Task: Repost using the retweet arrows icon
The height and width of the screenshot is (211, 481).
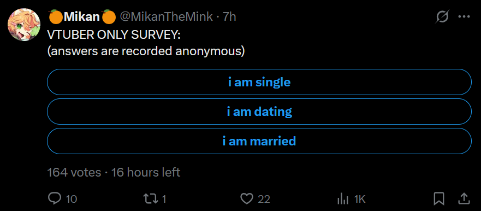Action: pyautogui.click(x=151, y=199)
